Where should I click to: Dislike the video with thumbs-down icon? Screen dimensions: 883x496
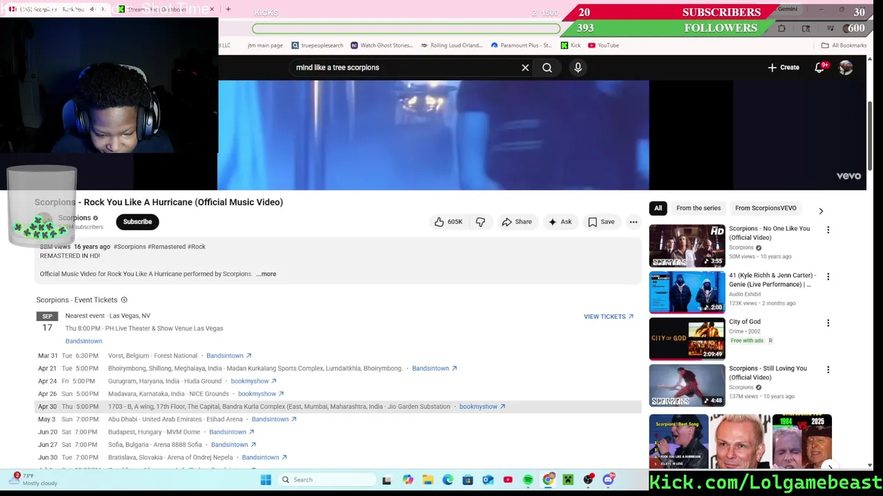[481, 222]
